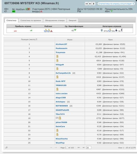The image size is (137, 154).
Task: Click the star player-category icon
Action: [102, 30]
